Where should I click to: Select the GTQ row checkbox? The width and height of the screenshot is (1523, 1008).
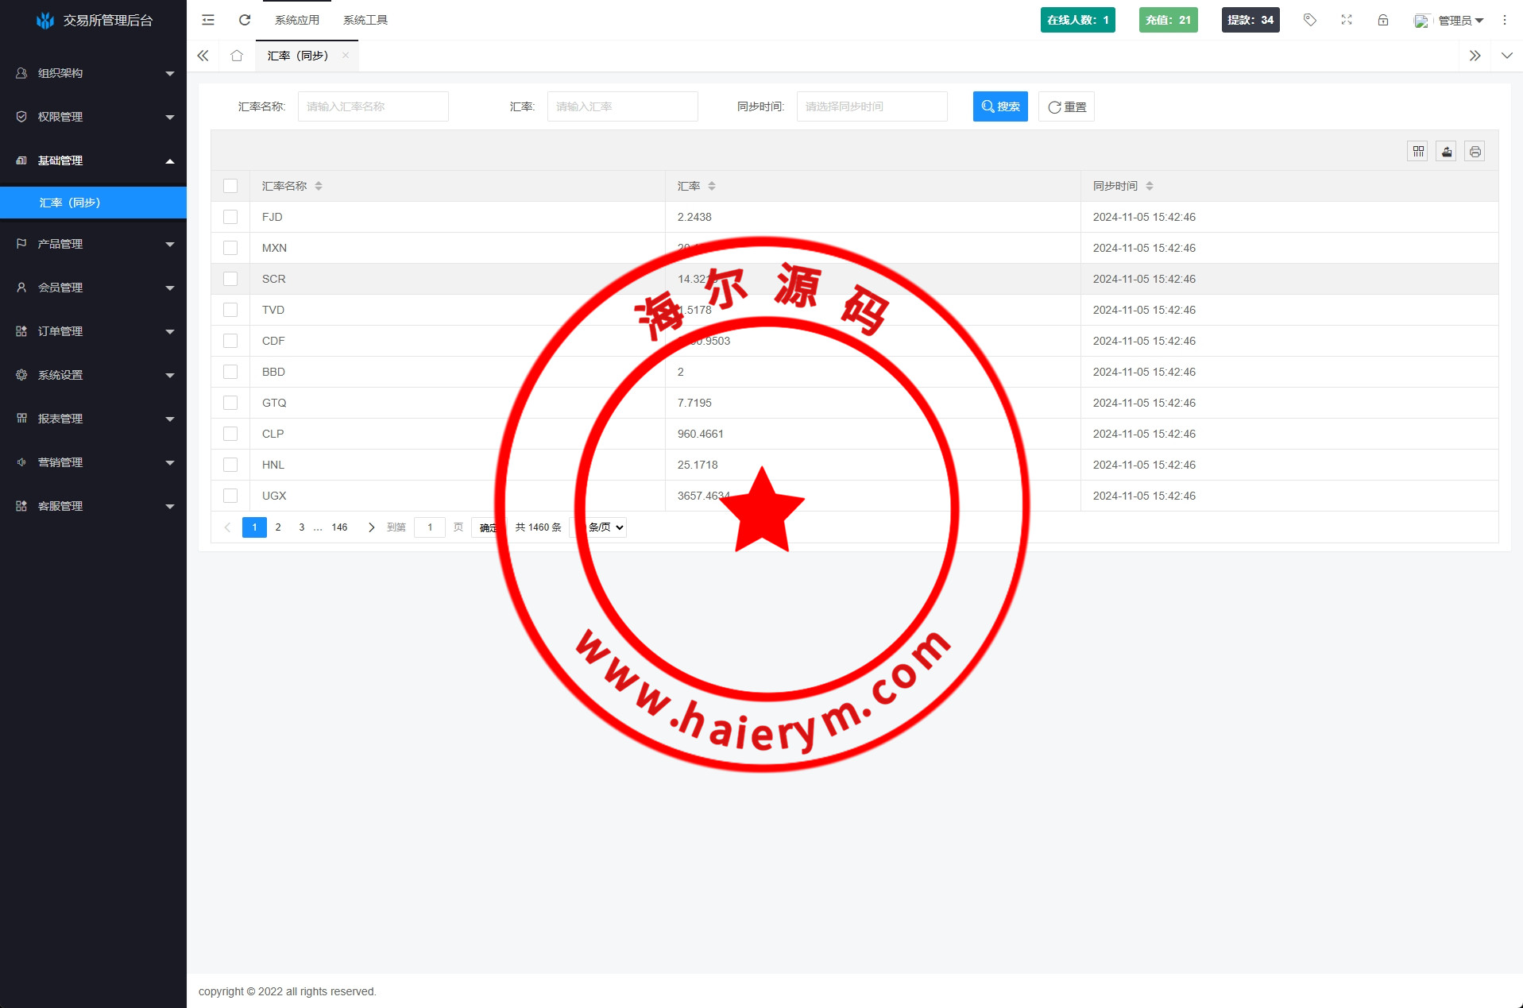coord(230,403)
